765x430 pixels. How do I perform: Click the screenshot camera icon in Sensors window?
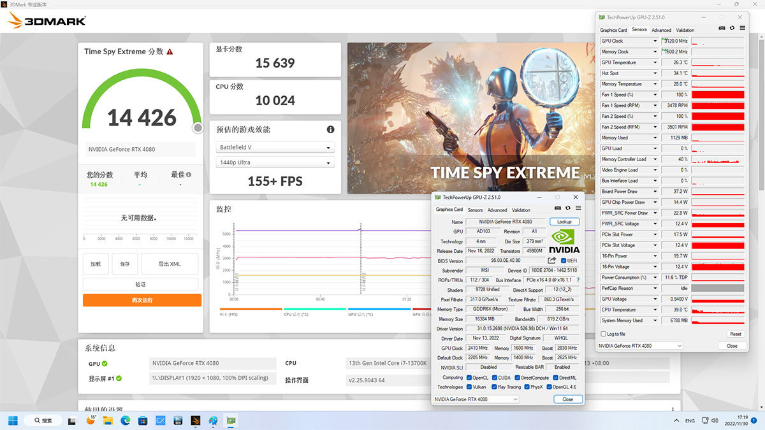[x=722, y=28]
